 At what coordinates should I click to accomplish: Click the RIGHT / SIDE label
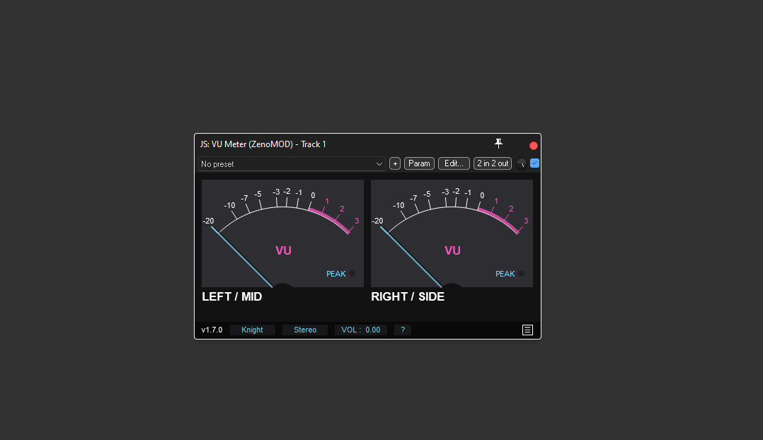click(408, 296)
